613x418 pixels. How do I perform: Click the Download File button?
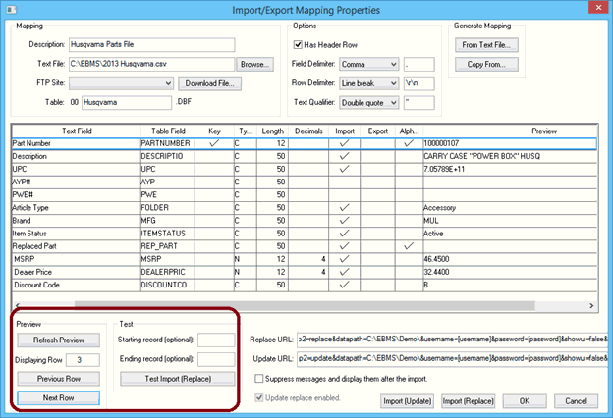[210, 83]
